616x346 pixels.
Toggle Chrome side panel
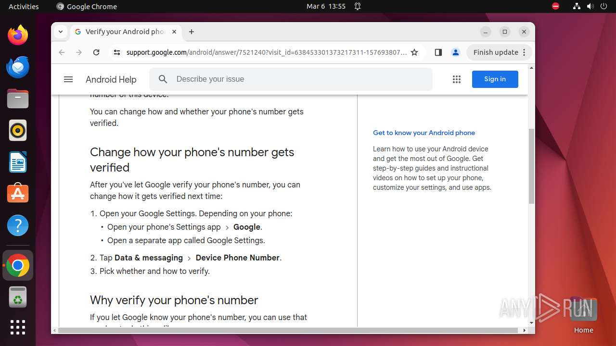[x=438, y=52]
